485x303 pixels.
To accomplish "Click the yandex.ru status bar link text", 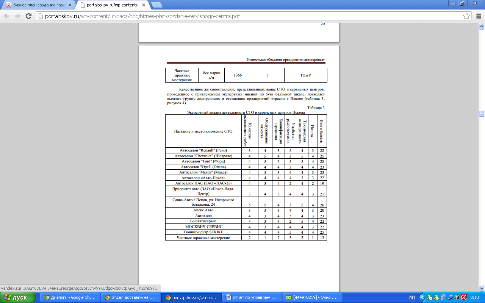I will [80, 288].
